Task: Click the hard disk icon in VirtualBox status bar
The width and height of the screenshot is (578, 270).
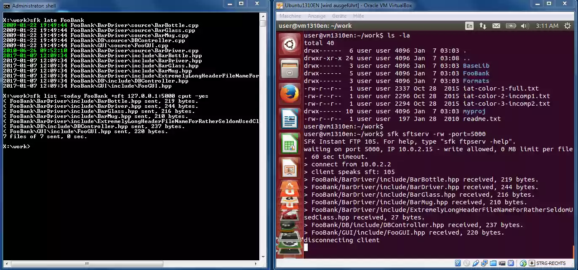Action: pyautogui.click(x=458, y=263)
